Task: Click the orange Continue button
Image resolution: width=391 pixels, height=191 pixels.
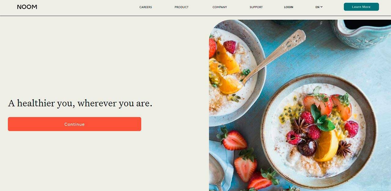Action: (x=75, y=124)
